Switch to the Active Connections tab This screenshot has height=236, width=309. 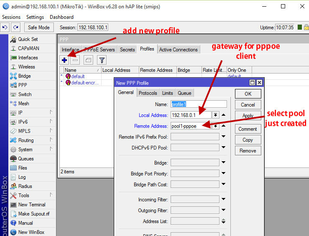[x=179, y=50]
